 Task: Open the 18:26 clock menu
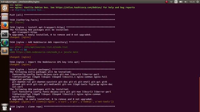click(192, 2)
